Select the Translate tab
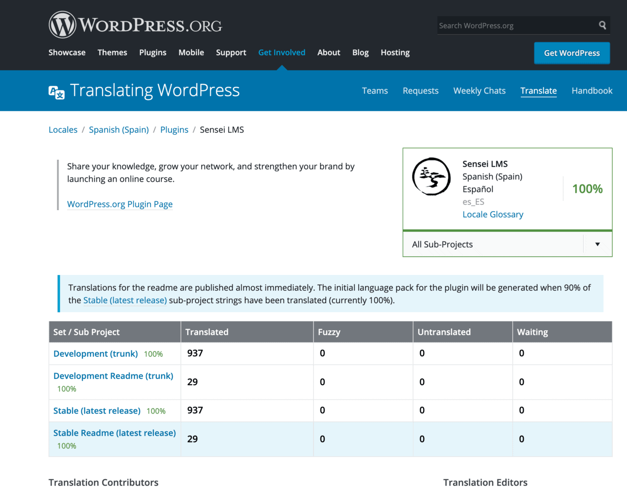 (x=538, y=91)
